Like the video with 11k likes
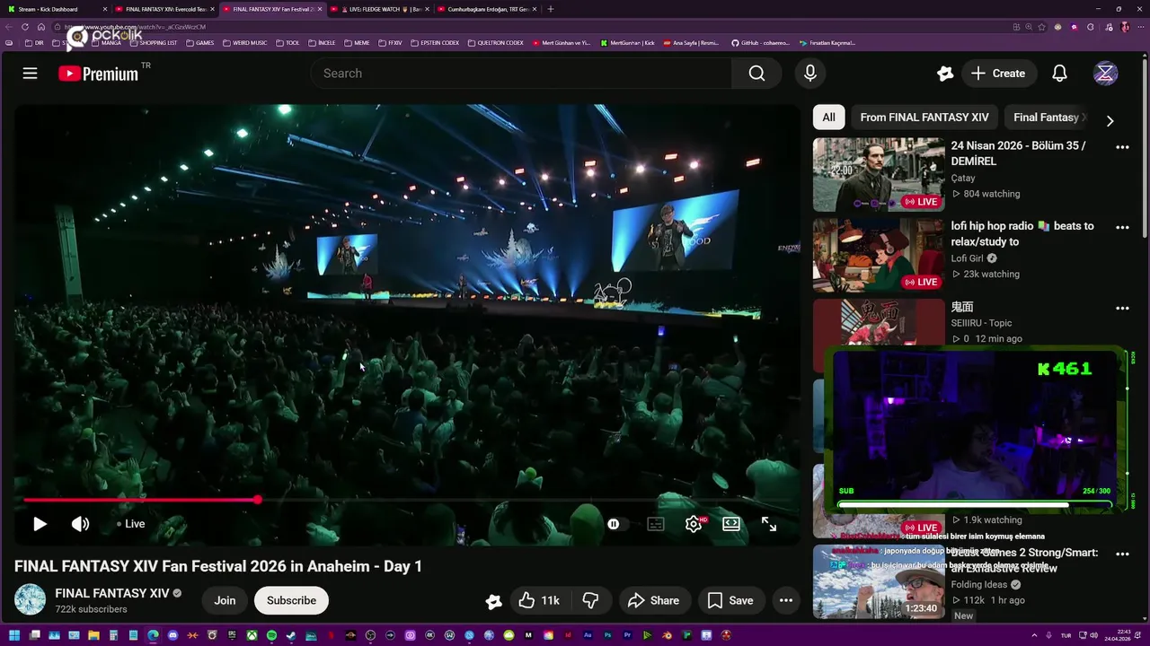 pyautogui.click(x=539, y=600)
